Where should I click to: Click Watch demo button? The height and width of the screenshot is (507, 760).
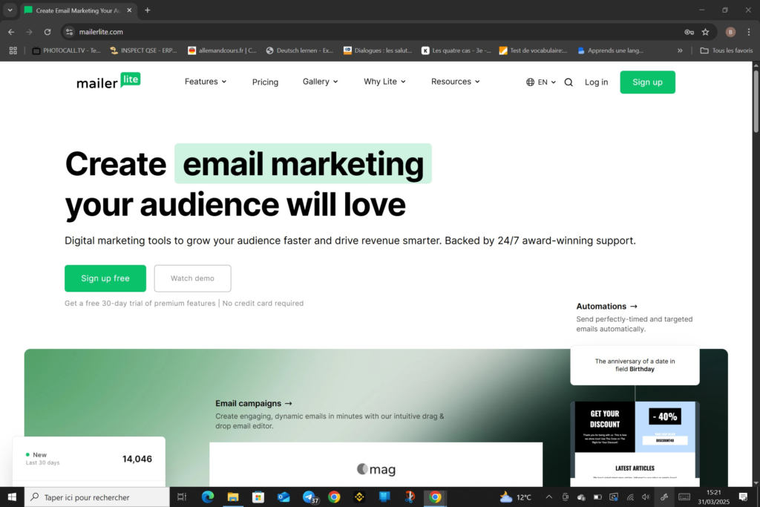click(x=192, y=278)
